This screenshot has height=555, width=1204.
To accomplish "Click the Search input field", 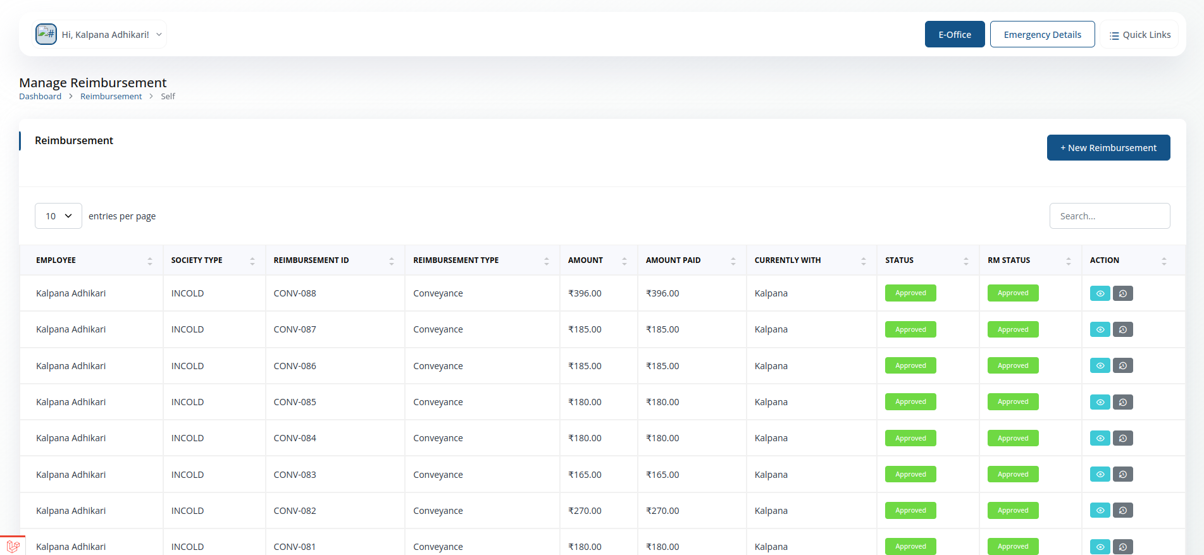I will 1110,216.
